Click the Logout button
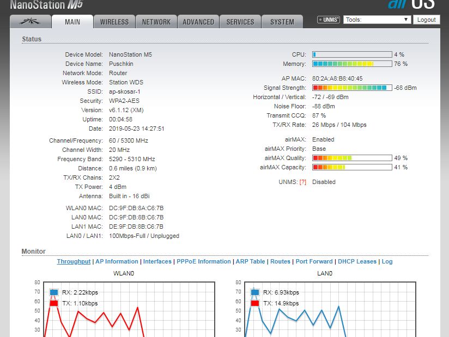 426,20
